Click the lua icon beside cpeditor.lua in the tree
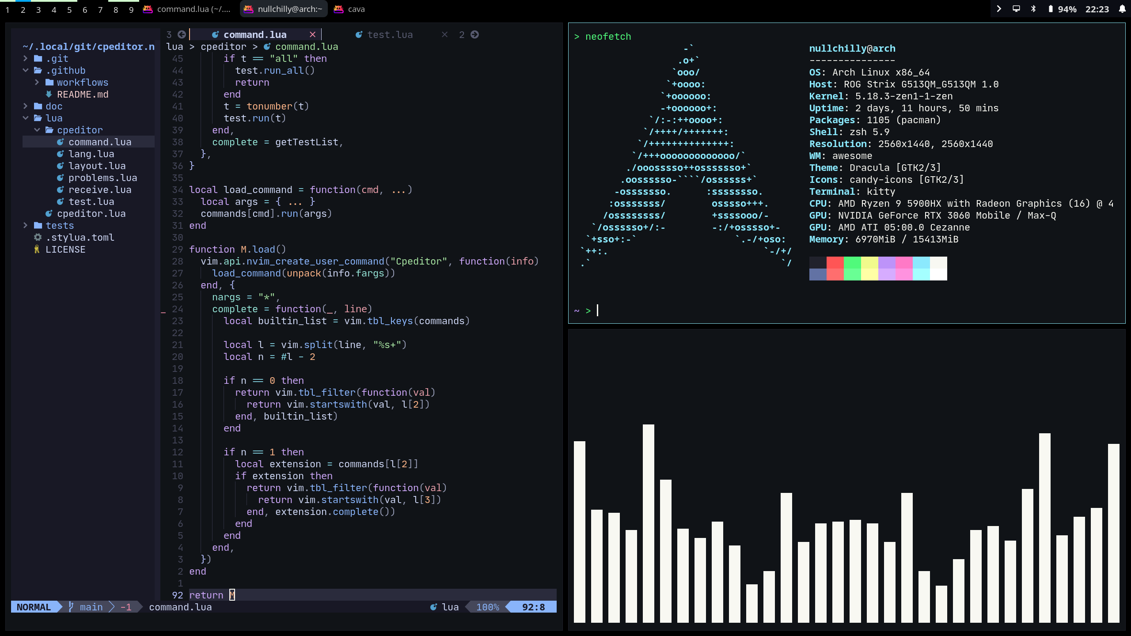This screenshot has height=636, width=1131. point(49,213)
